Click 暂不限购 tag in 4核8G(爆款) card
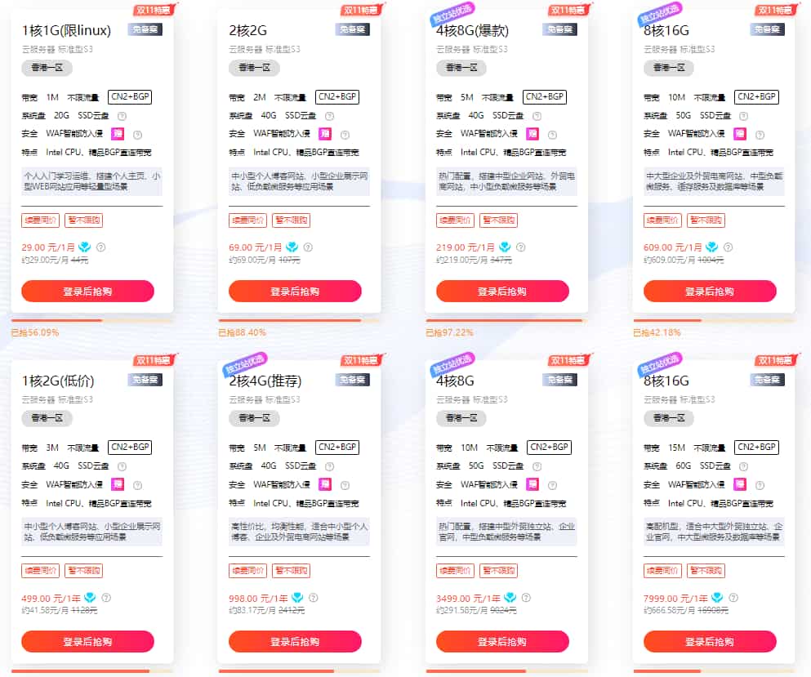 (499, 220)
